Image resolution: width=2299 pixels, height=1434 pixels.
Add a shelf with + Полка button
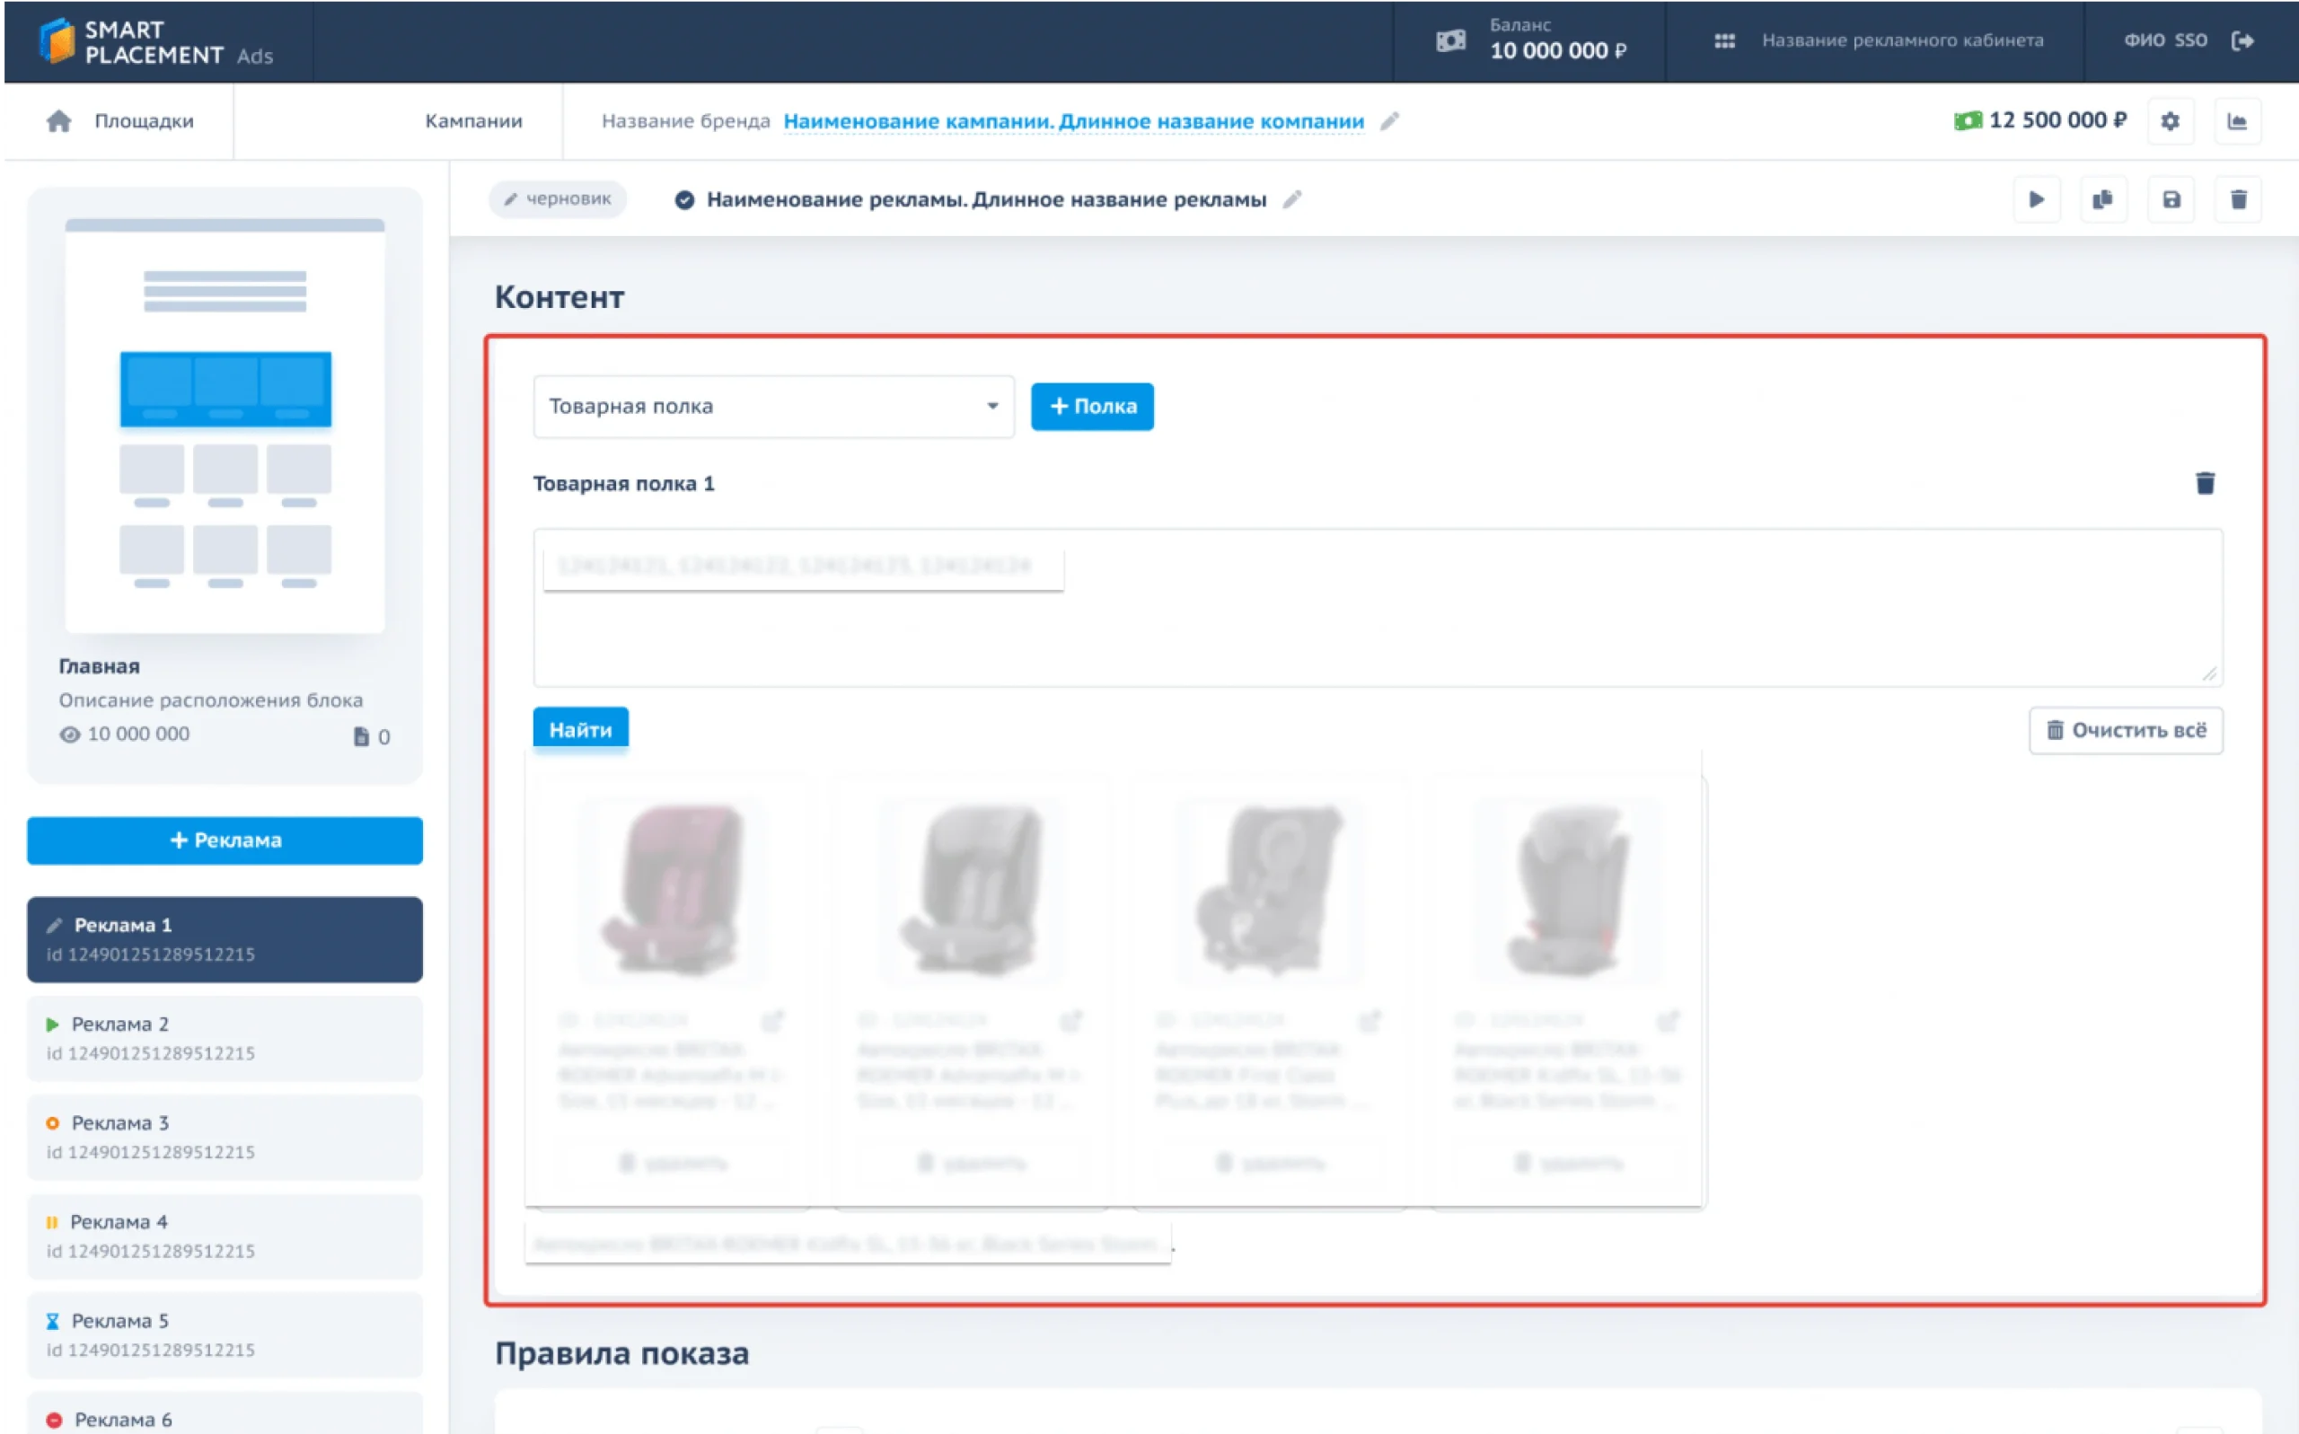[x=1092, y=406]
